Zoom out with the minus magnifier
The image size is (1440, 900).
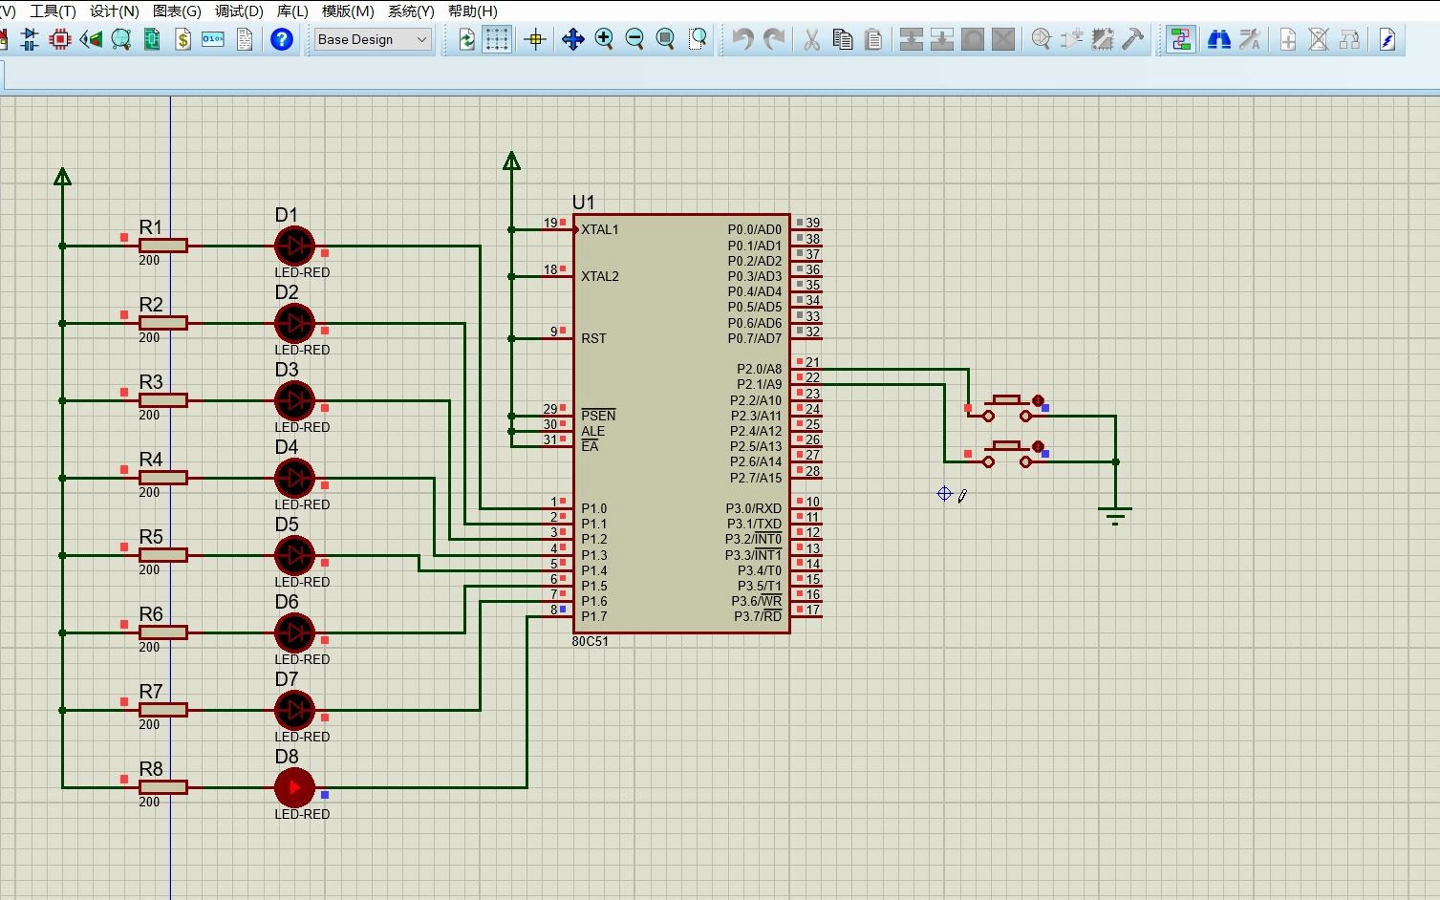tap(634, 39)
